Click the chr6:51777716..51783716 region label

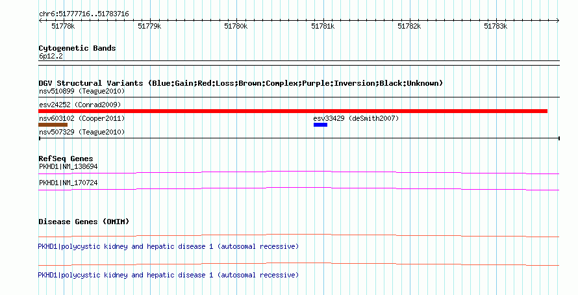pos(84,14)
